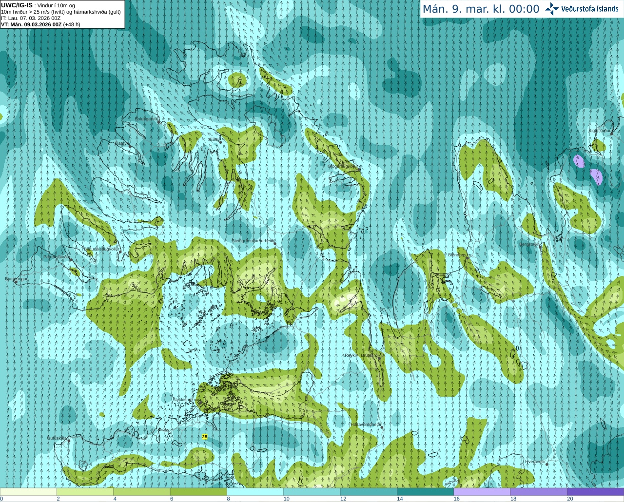Click the olive 6–8 m/s legend swatch
Screen dimensions: 624x502
pos(198,492)
